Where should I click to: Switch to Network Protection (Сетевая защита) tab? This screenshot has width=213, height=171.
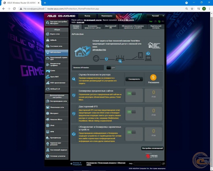pyautogui.click(x=76, y=27)
